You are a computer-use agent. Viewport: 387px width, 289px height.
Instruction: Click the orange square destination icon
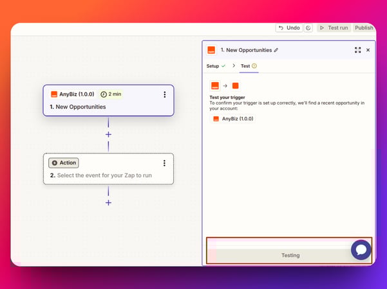tap(236, 85)
